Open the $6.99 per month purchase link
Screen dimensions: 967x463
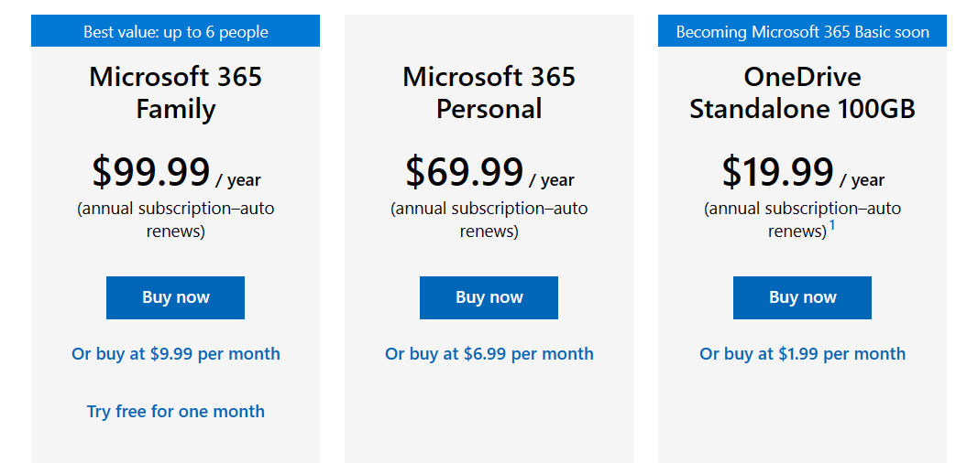(489, 354)
